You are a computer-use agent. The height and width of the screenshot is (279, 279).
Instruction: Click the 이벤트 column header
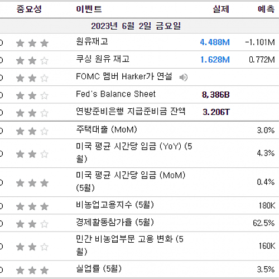[x=89, y=9]
